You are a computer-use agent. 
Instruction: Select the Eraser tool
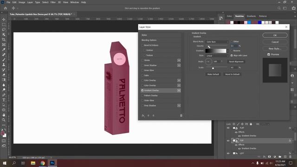(4, 75)
